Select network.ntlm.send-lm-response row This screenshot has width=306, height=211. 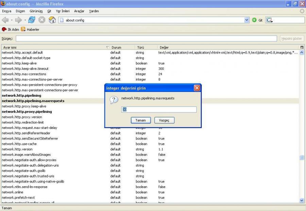[x=150, y=187]
